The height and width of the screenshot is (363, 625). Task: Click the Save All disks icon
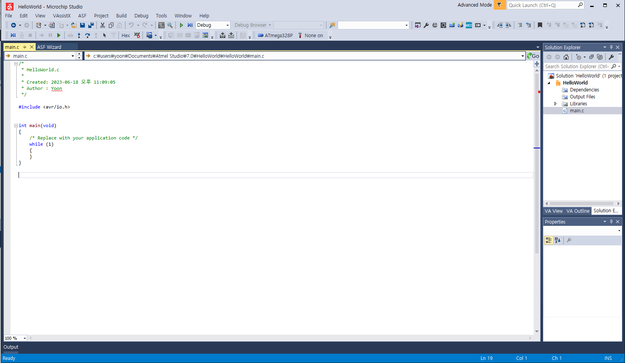pyautogui.click(x=91, y=25)
